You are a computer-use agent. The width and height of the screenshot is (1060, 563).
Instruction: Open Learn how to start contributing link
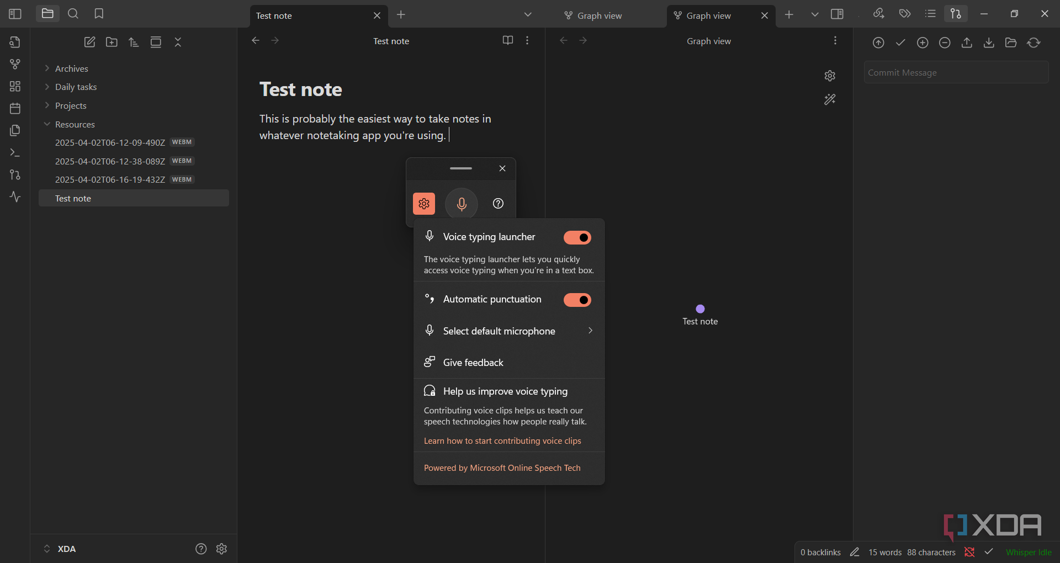pos(502,440)
